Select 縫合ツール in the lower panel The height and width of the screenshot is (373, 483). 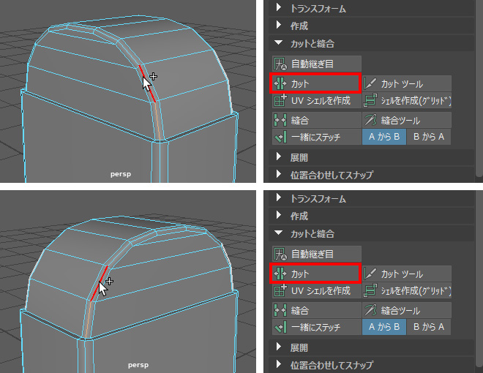click(x=406, y=310)
